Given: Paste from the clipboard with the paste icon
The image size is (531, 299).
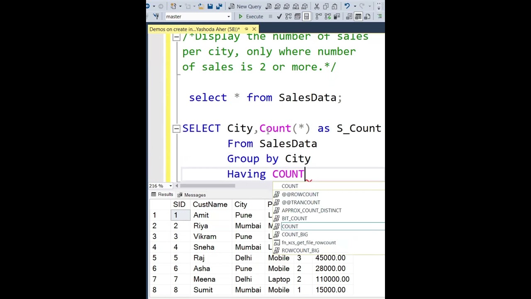Looking at the screenshot, I should click(x=334, y=6).
